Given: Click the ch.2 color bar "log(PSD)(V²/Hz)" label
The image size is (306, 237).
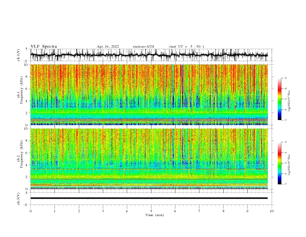Looking at the screenshot, I should click(289, 165).
